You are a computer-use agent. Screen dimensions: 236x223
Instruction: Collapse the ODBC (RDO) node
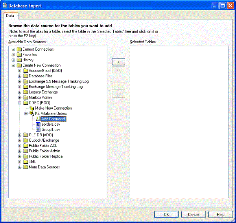pos(20,103)
